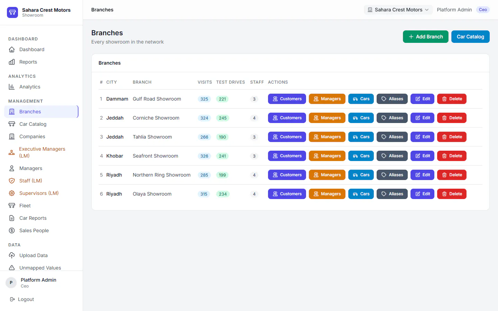Delete the Olaya Showroom branch
Screen dimensions: 498x311
[x=452, y=194]
